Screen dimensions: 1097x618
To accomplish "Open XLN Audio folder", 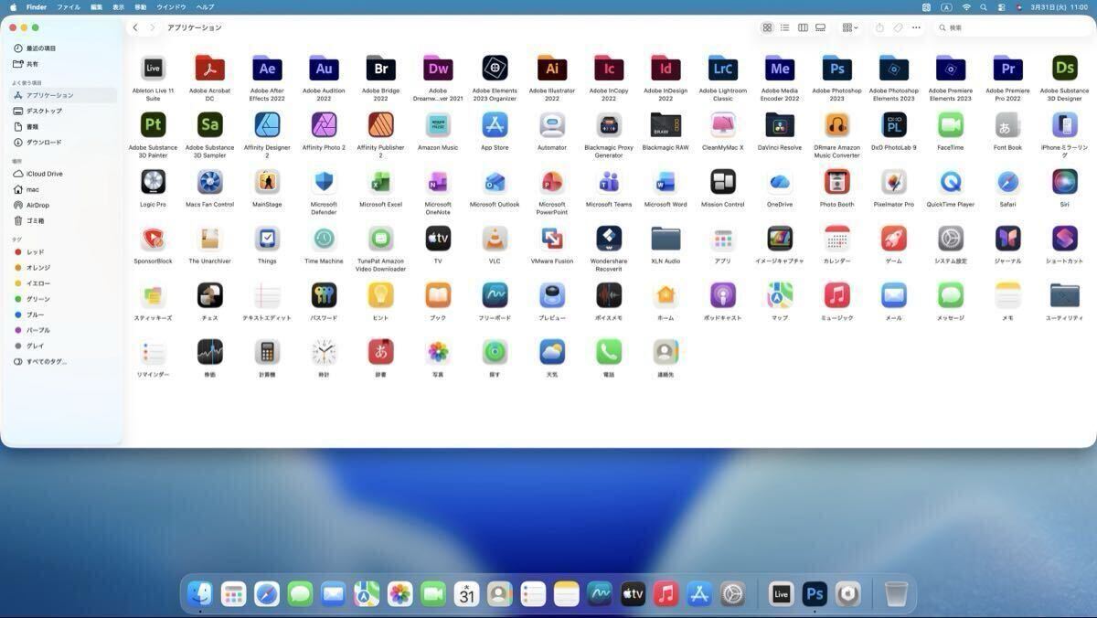I will click(x=666, y=239).
